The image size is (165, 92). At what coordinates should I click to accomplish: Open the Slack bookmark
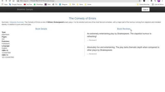coord(47,4)
